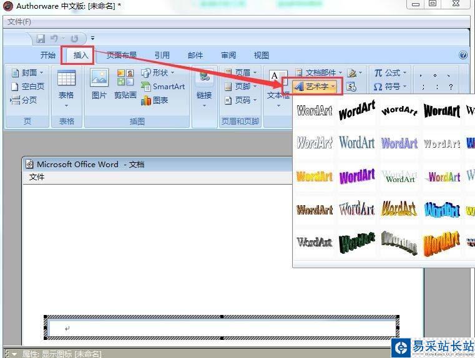Switch to the 页面布局 ribbon tab
This screenshot has height=358, width=475.
121,55
